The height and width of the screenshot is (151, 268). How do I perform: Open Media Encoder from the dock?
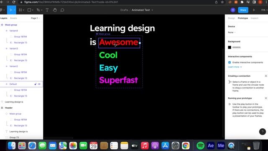[221, 146]
